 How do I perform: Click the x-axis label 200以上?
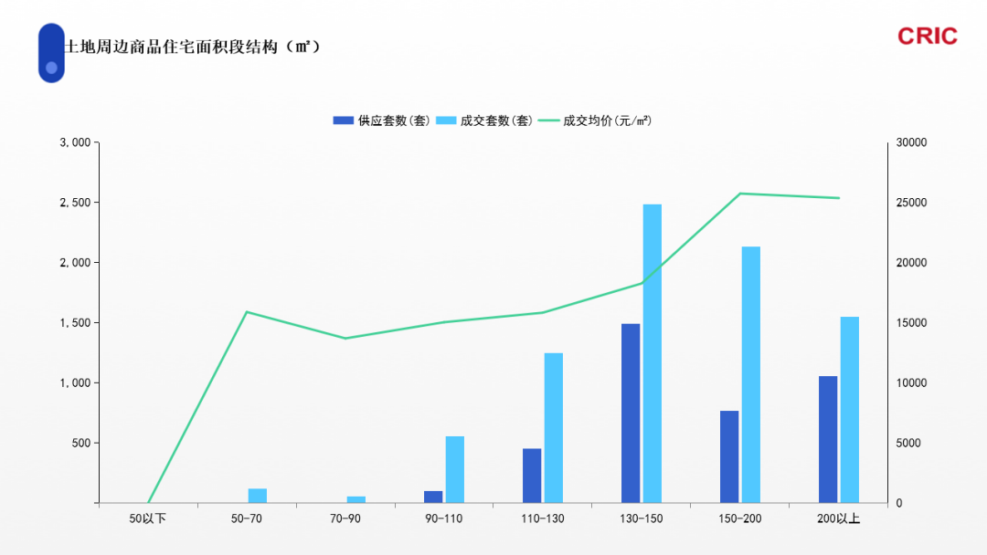click(x=838, y=518)
